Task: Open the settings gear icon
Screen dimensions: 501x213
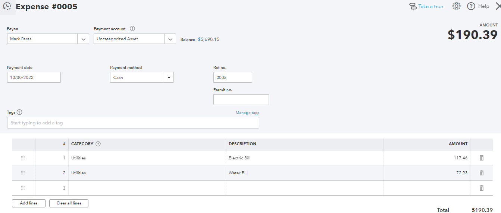Action: pyautogui.click(x=457, y=6)
